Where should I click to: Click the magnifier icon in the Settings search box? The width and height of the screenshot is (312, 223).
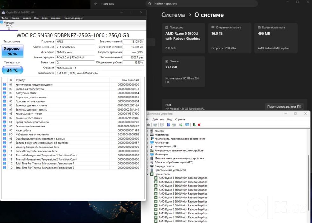click(x=150, y=4)
